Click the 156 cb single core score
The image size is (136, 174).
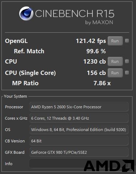[96, 73]
